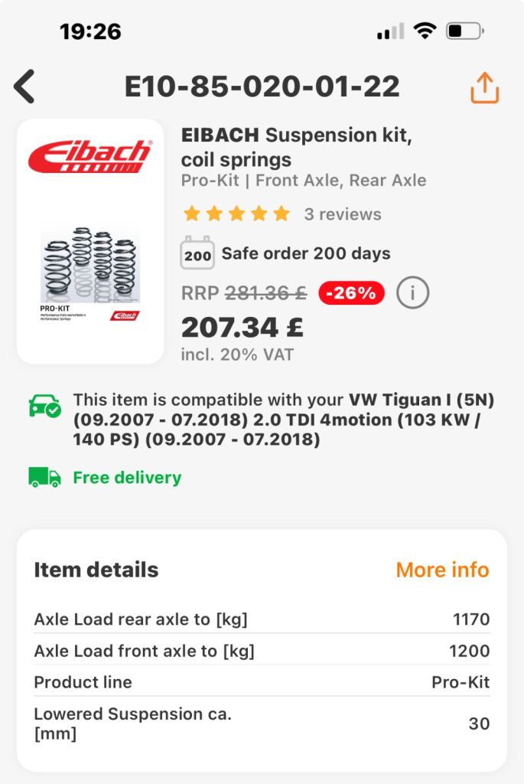
Task: Tap the Free delivery label
Action: point(127,478)
